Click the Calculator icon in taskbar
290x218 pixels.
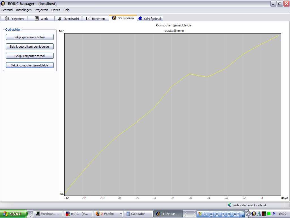pyautogui.click(x=128, y=214)
